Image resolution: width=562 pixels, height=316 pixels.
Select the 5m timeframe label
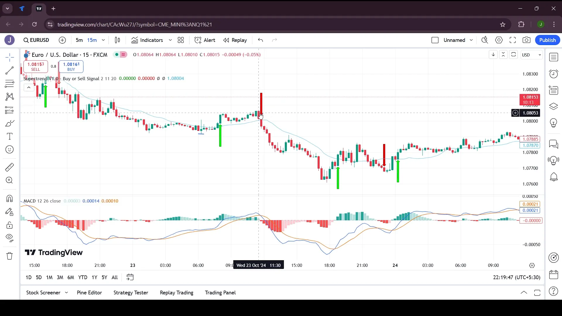click(x=79, y=40)
